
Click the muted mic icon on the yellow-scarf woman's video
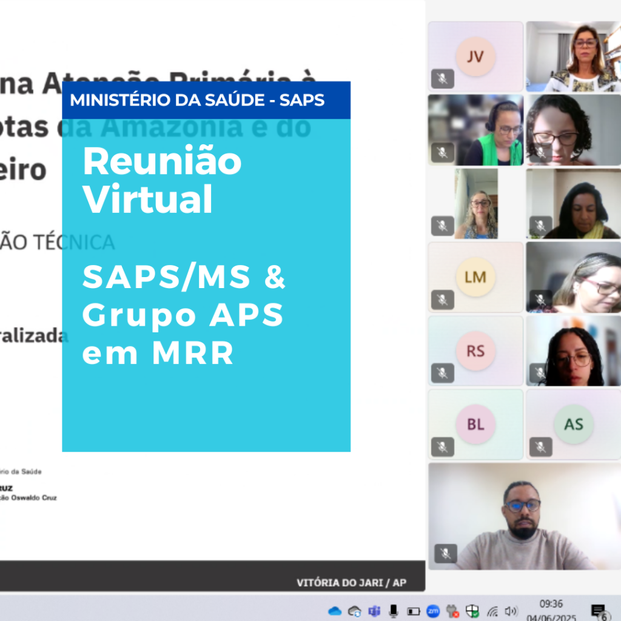coord(540,226)
